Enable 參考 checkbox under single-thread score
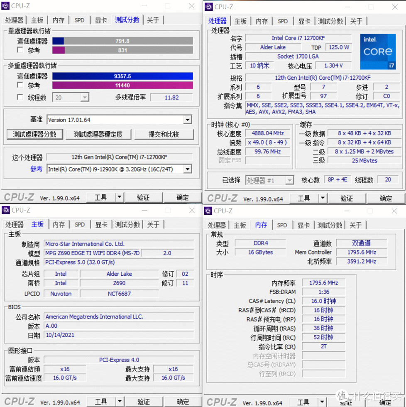Screen dimensions: 406x407 pos(20,50)
